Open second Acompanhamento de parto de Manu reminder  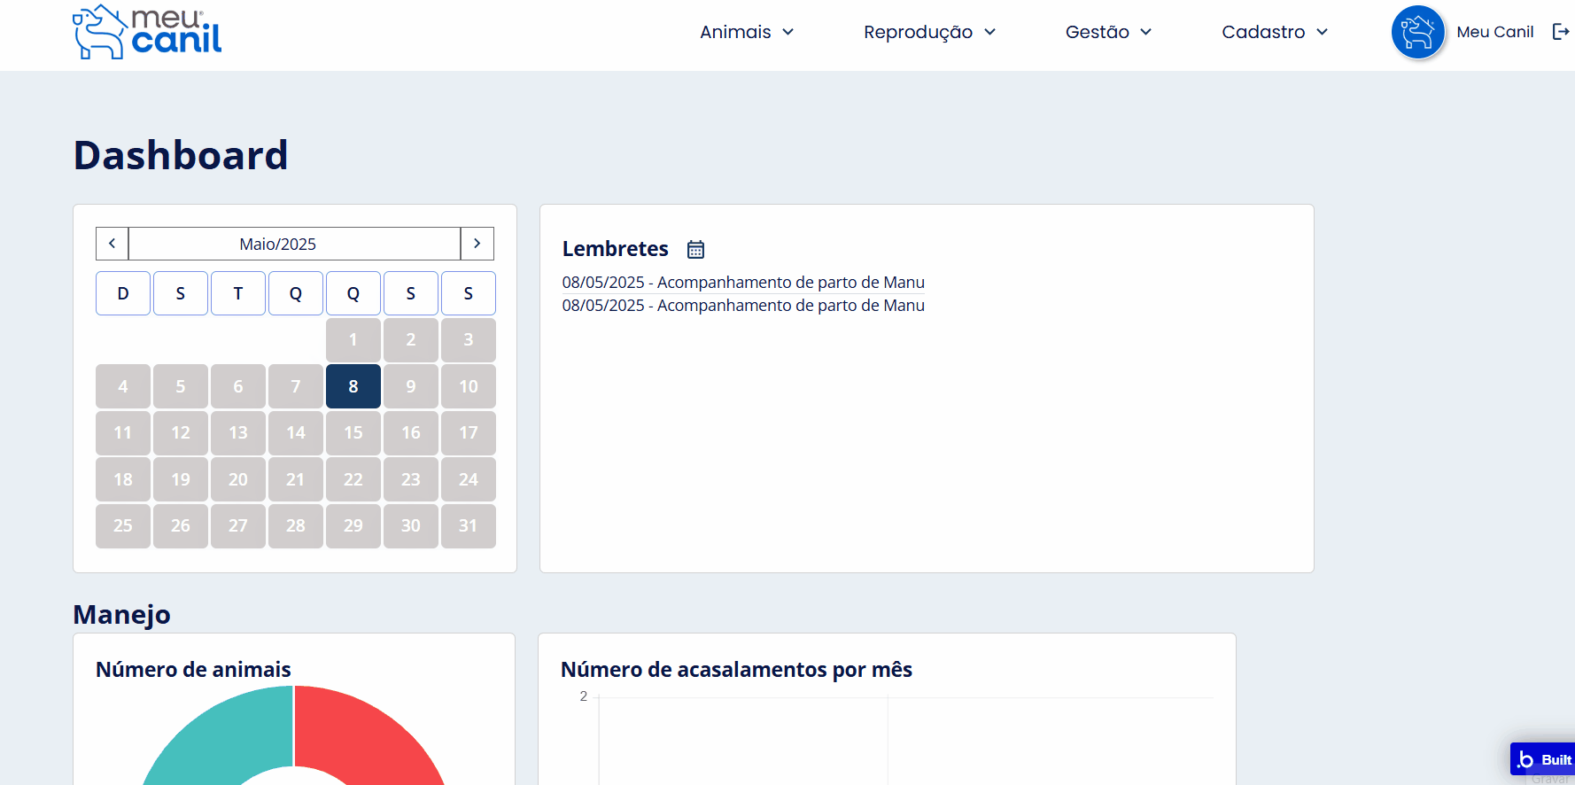tap(742, 306)
